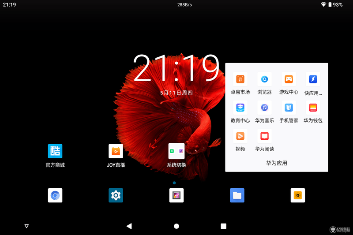Tap the Back navigation button
This screenshot has height=235, width=353.
(x=129, y=226)
